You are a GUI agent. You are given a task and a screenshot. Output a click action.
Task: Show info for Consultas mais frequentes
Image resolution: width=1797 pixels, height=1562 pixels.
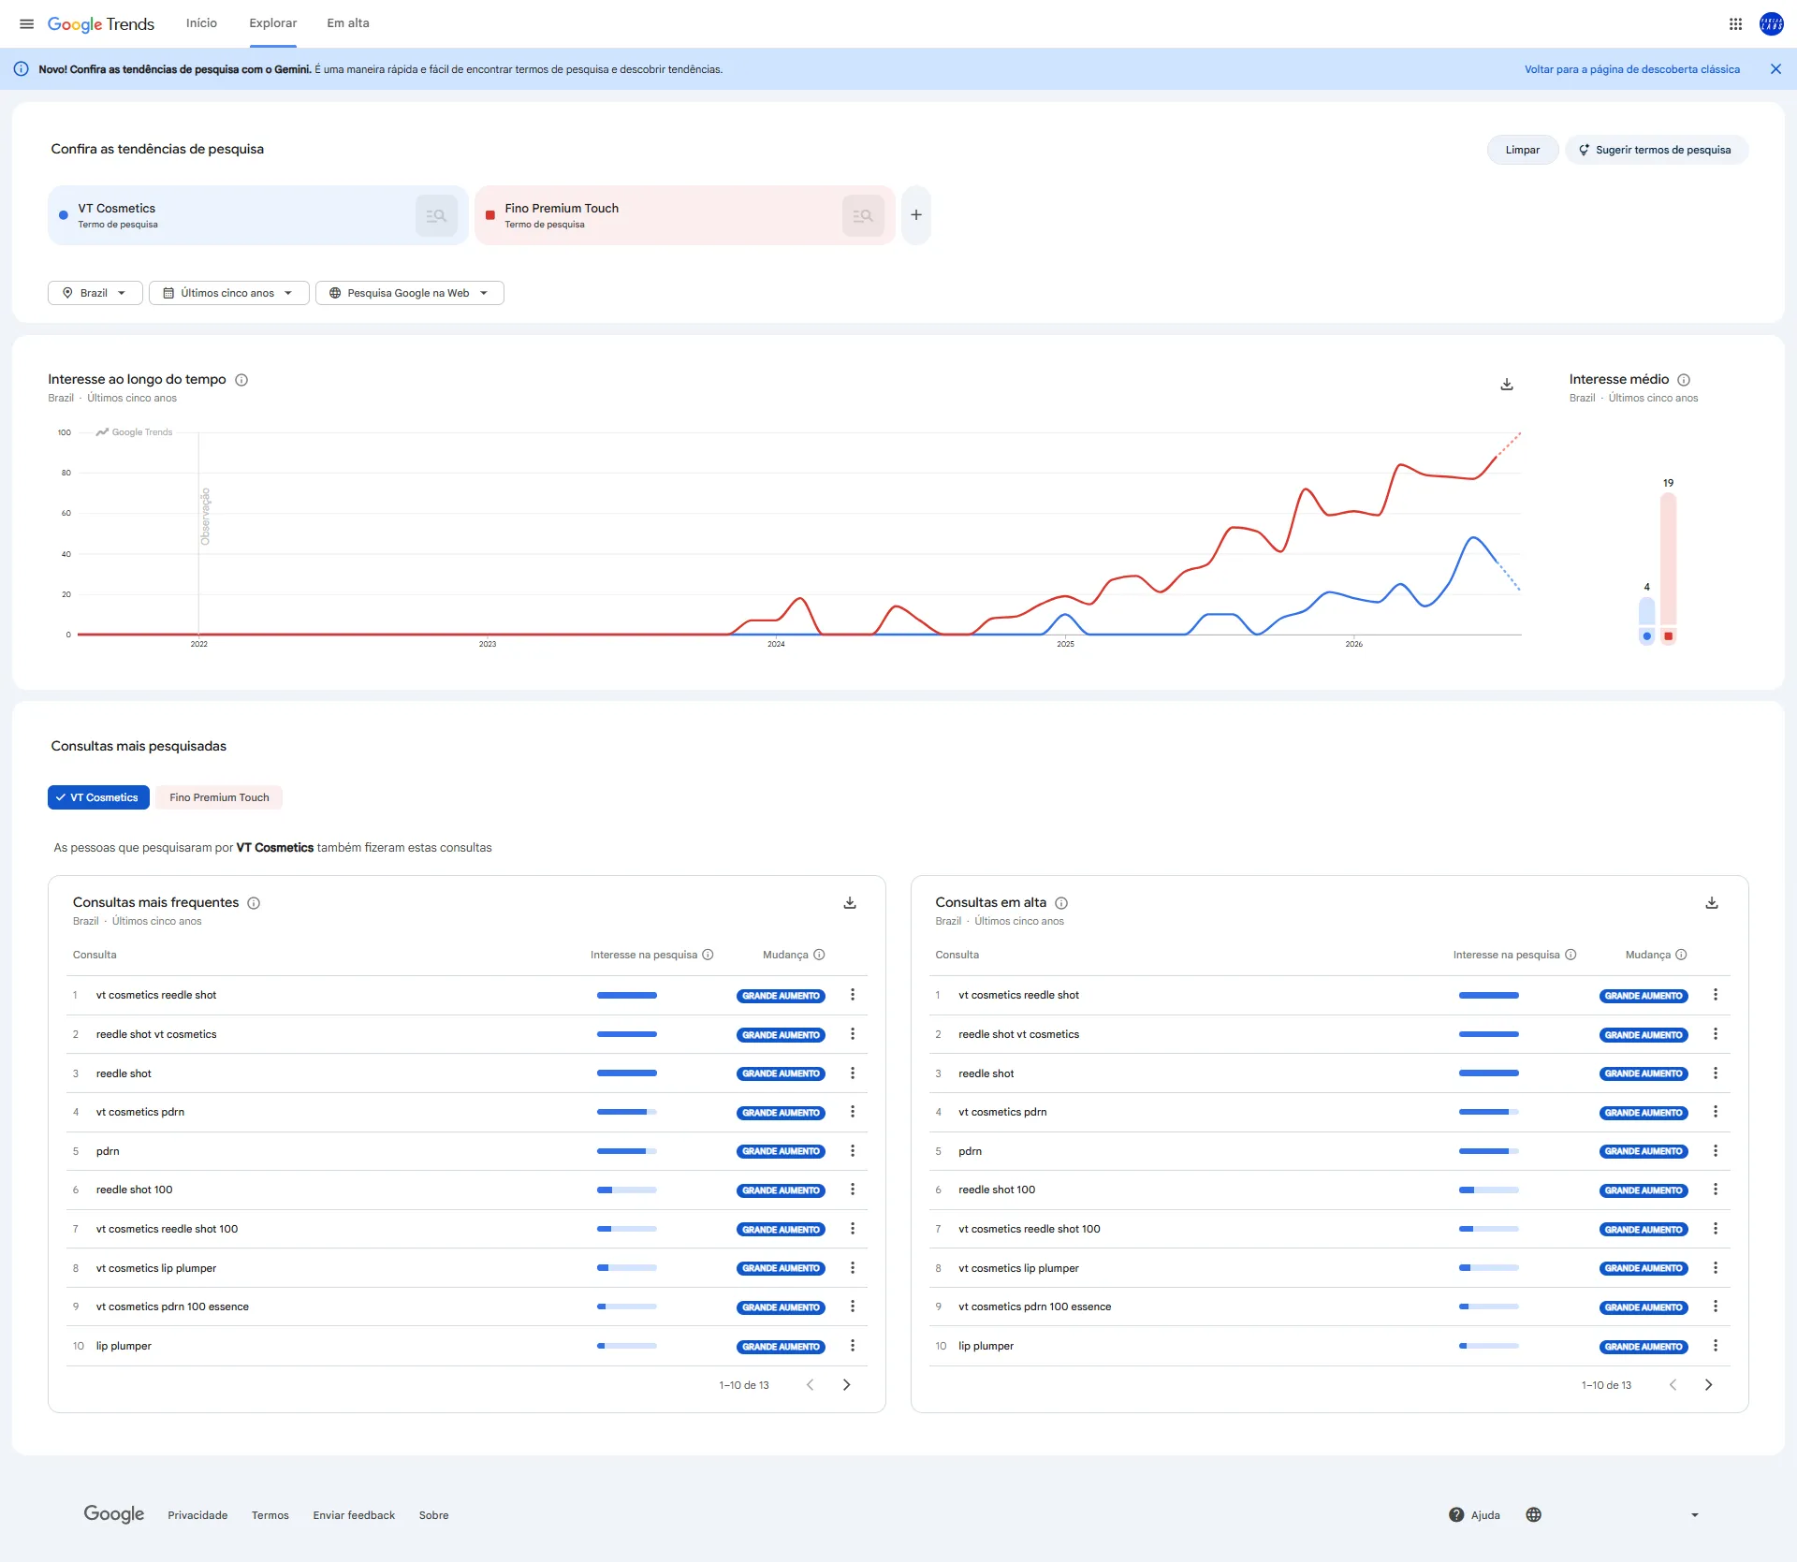(x=254, y=903)
